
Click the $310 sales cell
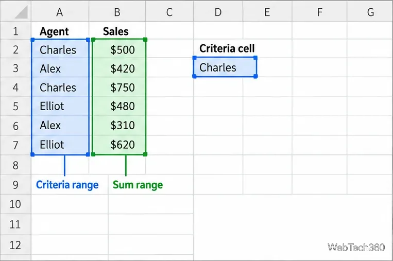tap(119, 126)
